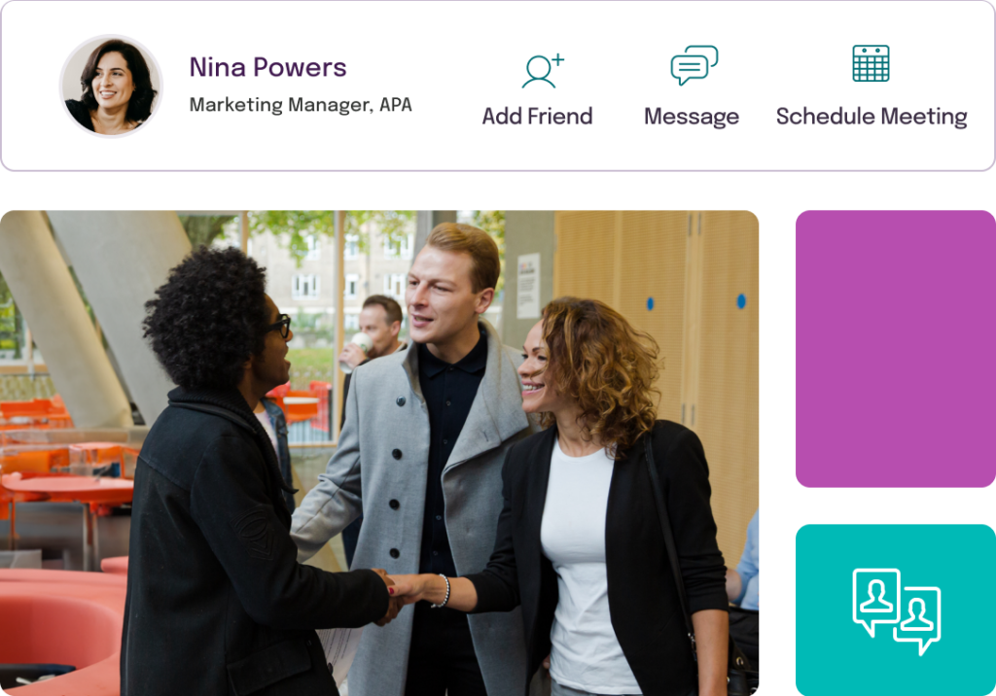Click the Nina Powers name heading
The height and width of the screenshot is (696, 996).
[268, 67]
